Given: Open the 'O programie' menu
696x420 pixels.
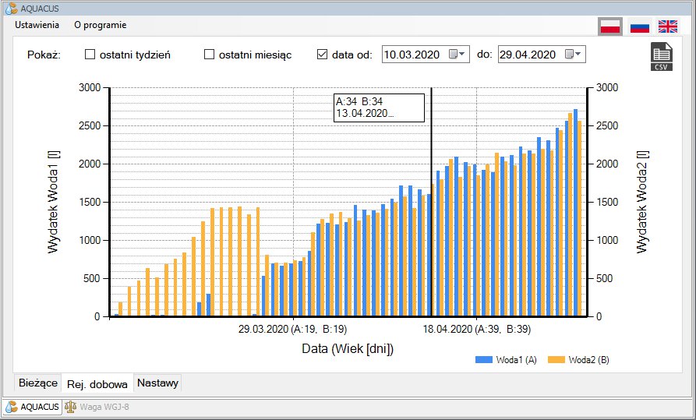Looking at the screenshot, I should [100, 24].
